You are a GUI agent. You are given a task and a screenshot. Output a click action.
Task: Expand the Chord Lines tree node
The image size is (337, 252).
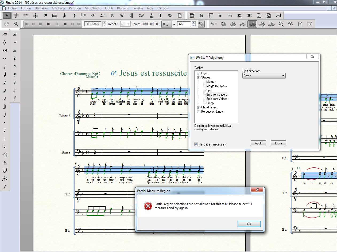pos(198,107)
